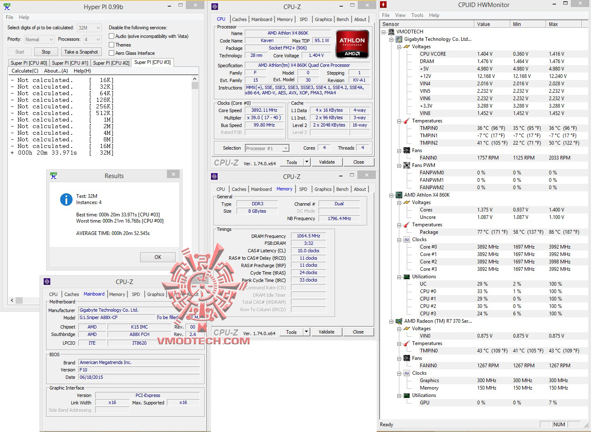Click the CPU Voltages icon under Athlon X4
Screen dimensions: 591x432
click(x=406, y=202)
